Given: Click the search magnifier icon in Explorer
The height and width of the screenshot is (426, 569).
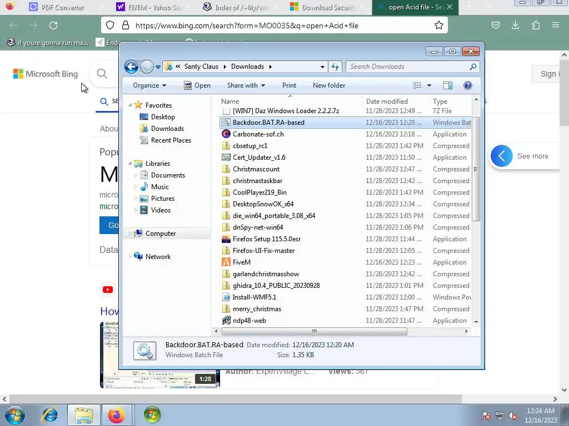Looking at the screenshot, I should [x=473, y=67].
